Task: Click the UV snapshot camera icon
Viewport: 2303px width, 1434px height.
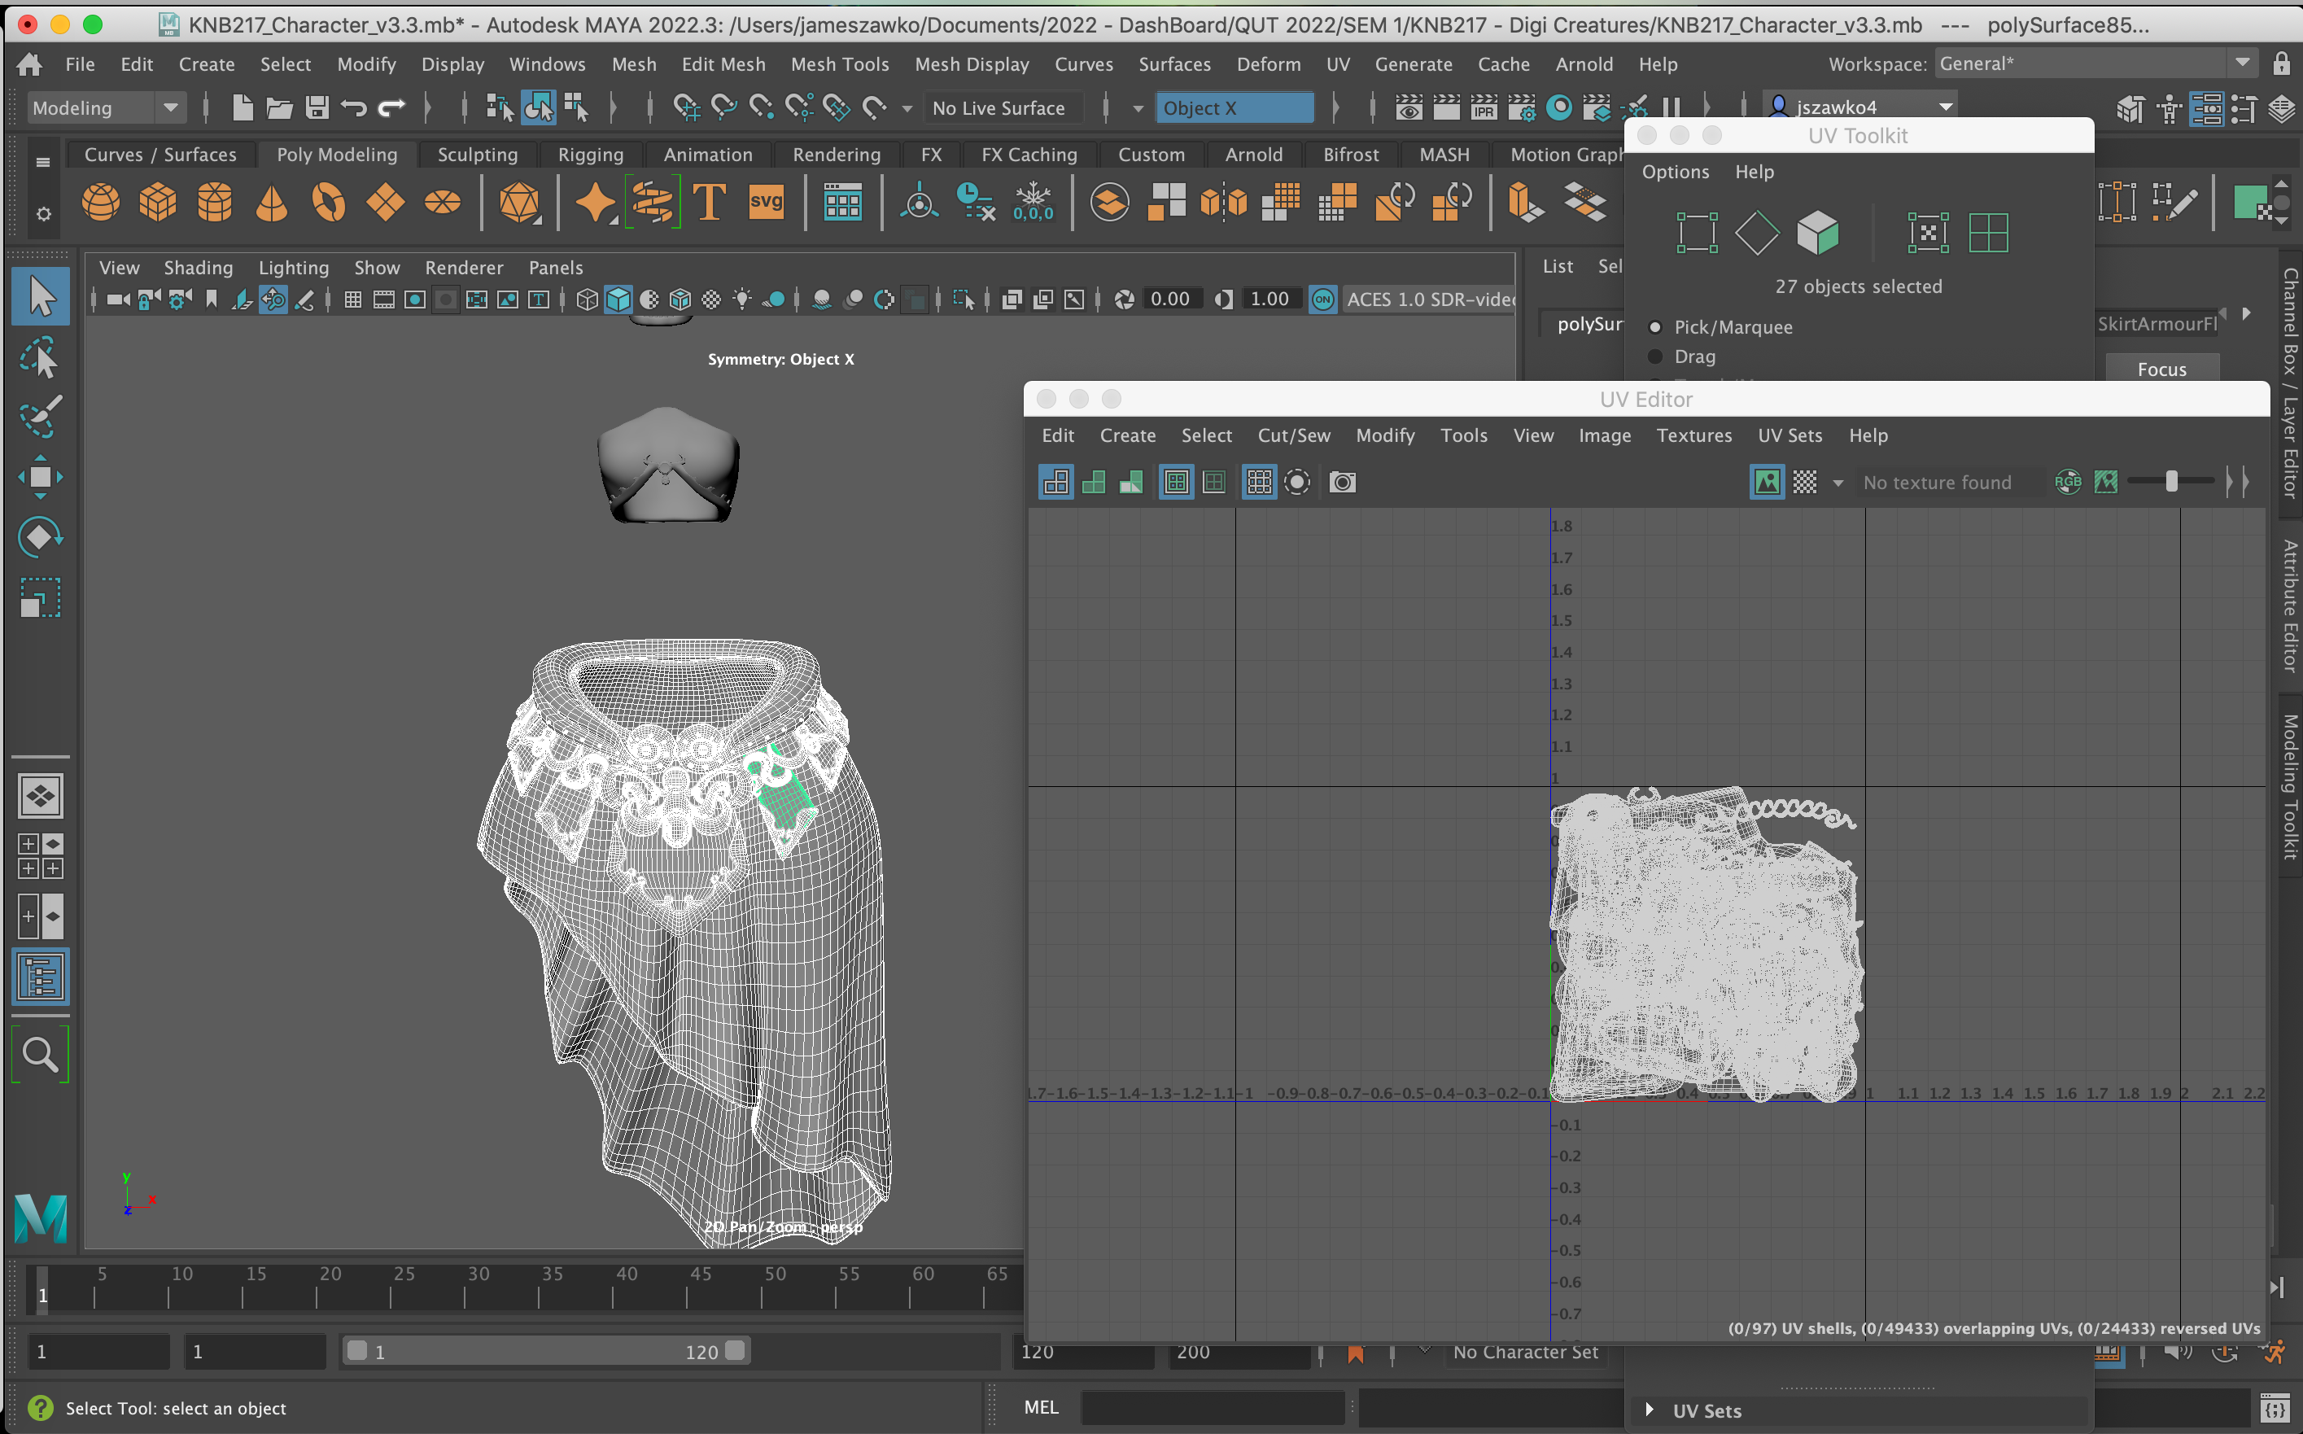Action: pos(1342,483)
